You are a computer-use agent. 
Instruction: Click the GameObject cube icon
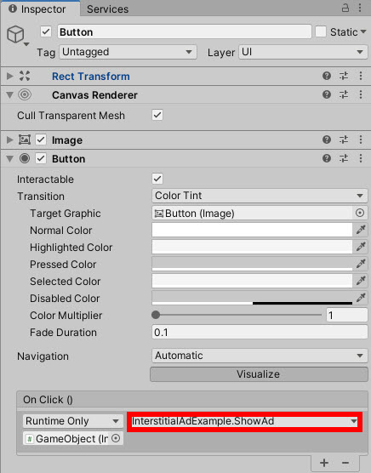click(15, 34)
